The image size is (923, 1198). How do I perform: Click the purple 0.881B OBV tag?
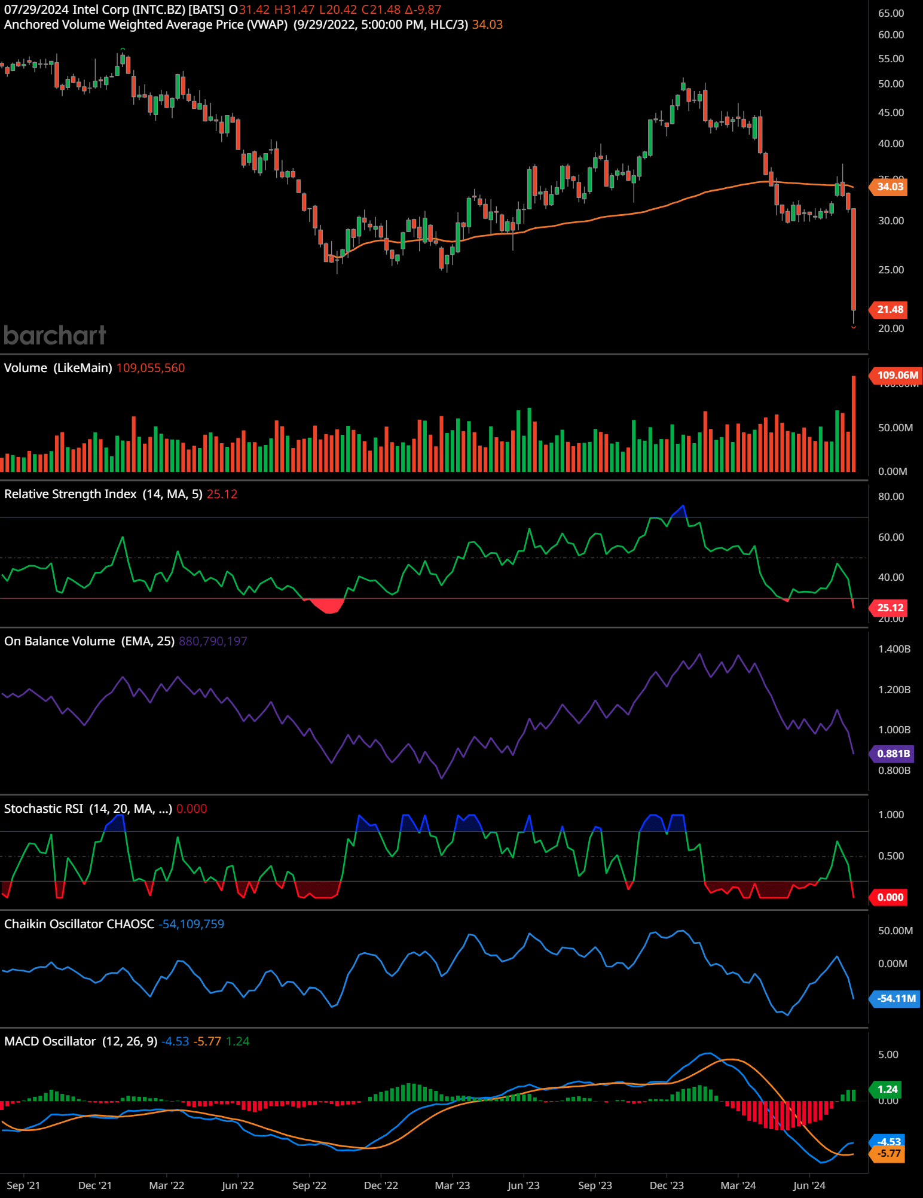click(x=893, y=754)
